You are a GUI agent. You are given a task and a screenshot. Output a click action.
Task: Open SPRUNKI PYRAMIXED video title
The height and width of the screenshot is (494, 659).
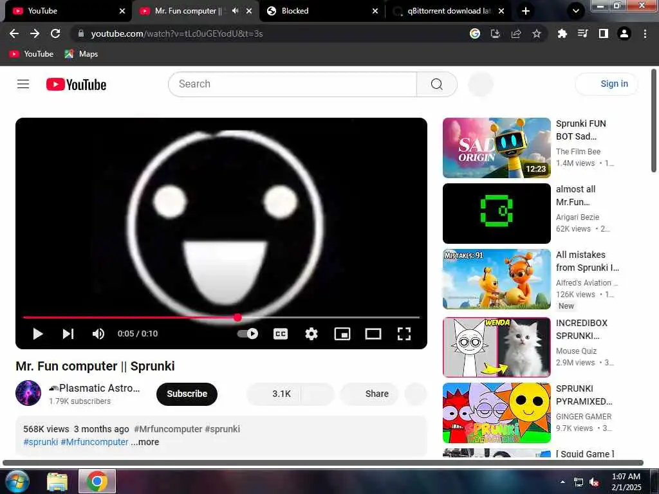[584, 395]
